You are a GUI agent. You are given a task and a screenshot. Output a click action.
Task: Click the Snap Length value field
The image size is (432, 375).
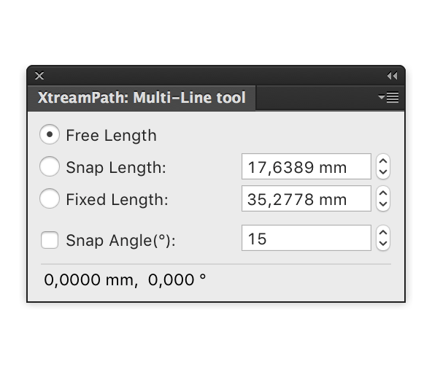tap(306, 166)
